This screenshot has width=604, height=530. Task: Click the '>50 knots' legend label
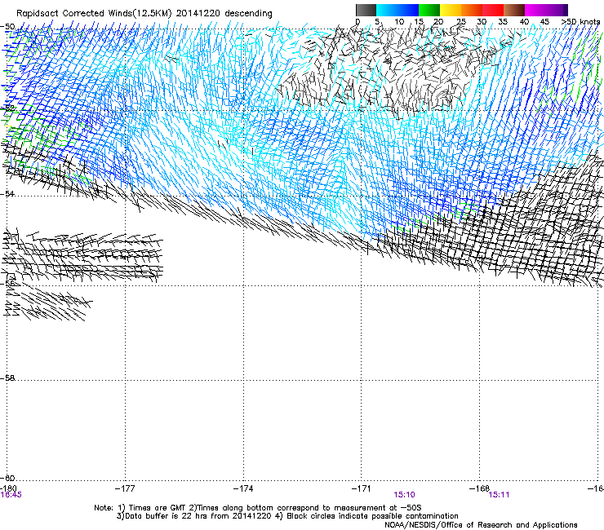580,21
